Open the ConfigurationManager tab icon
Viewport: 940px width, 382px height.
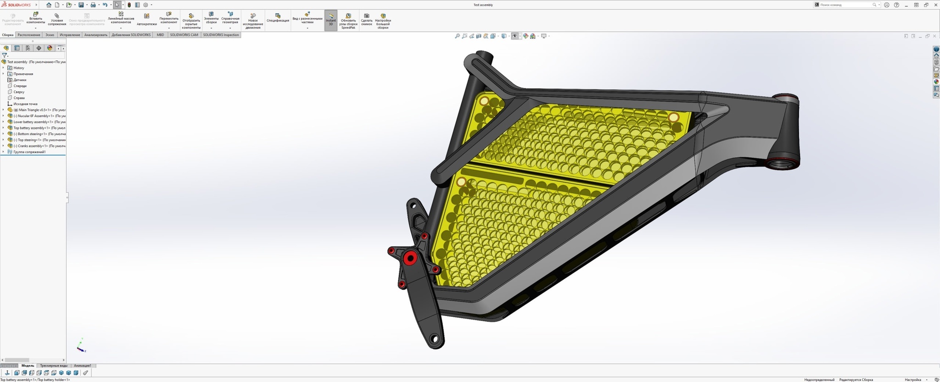[28, 48]
